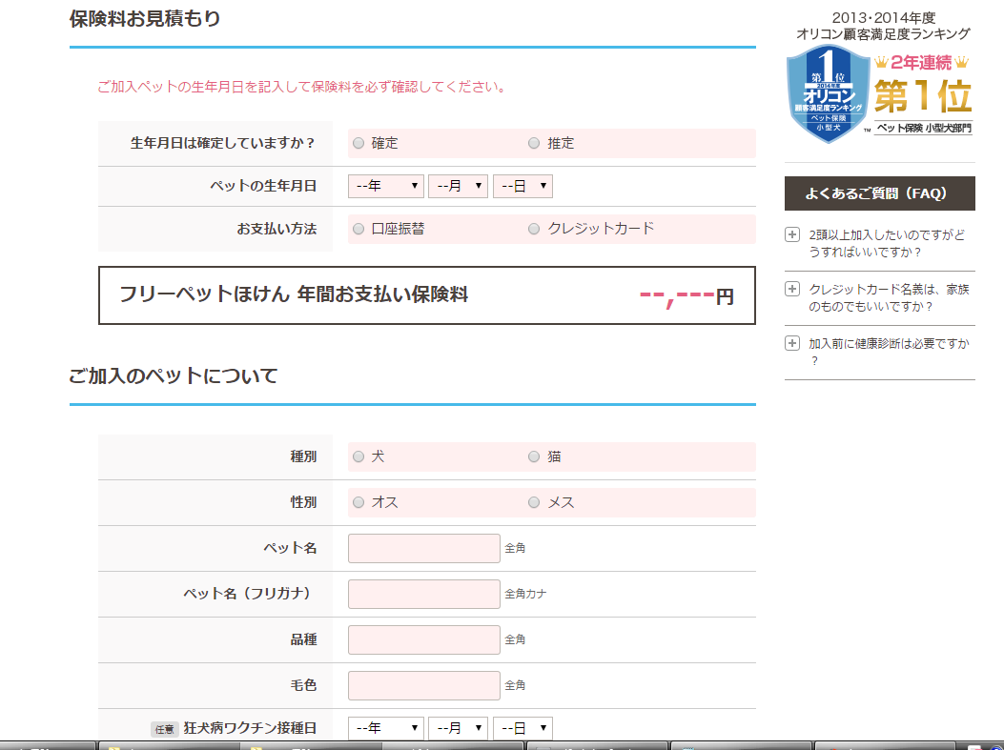This screenshot has width=1004, height=750.
Task: Open the rabies vaccination day dropdown
Action: point(522,728)
